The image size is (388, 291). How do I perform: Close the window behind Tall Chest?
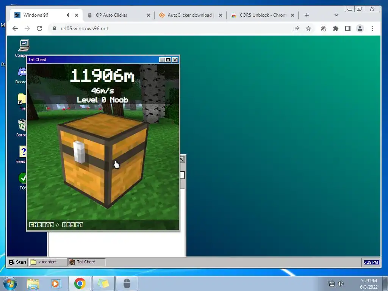182,160
